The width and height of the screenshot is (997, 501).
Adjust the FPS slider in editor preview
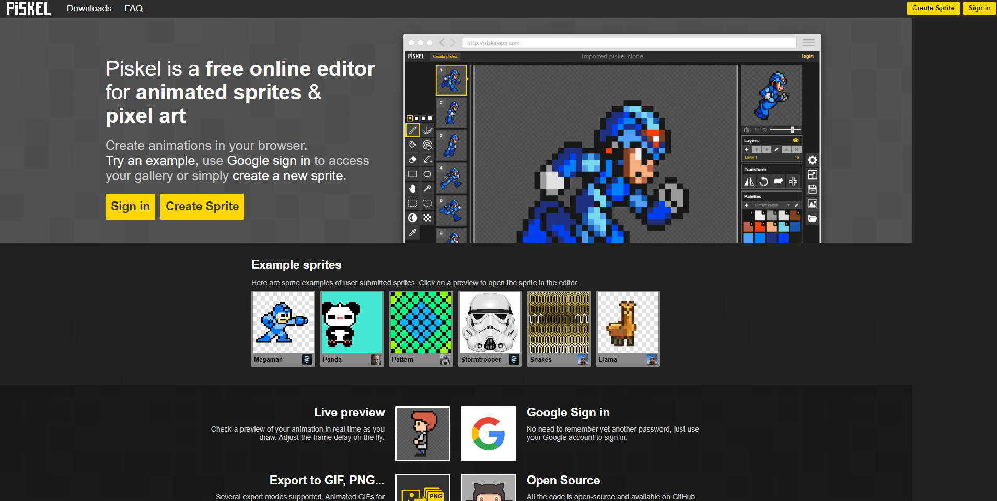[x=785, y=129]
